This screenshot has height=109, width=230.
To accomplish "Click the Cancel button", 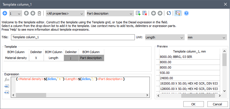I will click(x=217, y=104).
